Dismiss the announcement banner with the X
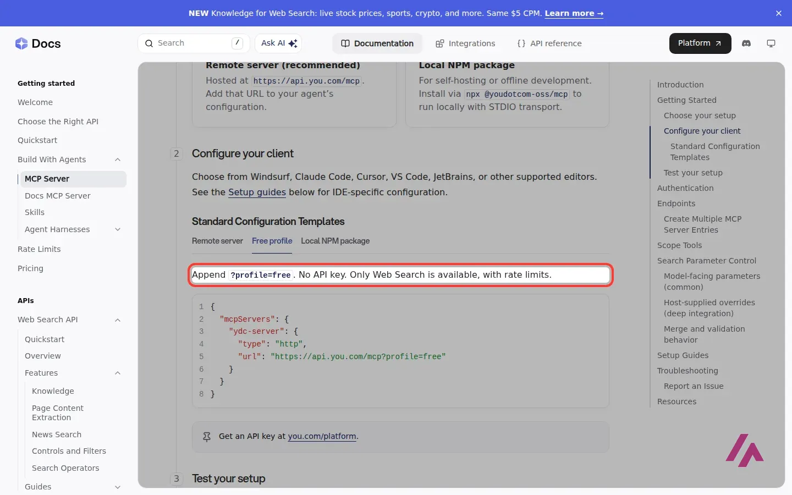This screenshot has width=792, height=495. point(779,13)
